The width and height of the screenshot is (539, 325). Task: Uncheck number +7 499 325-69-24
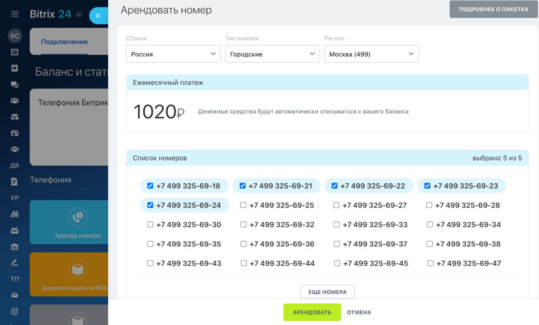[x=150, y=205]
